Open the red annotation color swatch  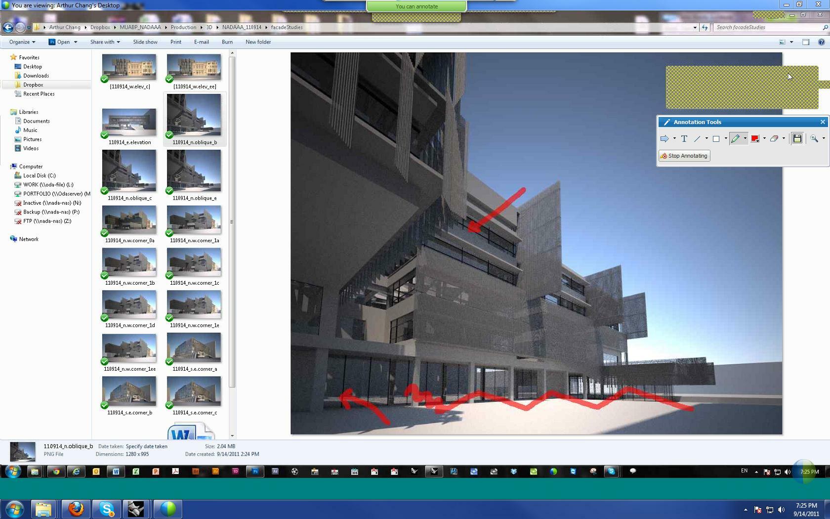755,139
